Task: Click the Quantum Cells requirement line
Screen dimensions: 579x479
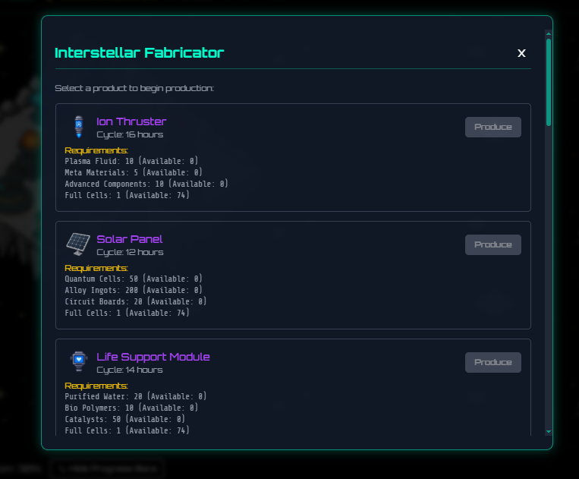Action: point(133,279)
